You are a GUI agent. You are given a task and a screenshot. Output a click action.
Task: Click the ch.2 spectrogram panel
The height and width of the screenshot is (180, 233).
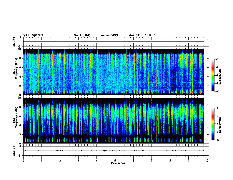point(114,121)
